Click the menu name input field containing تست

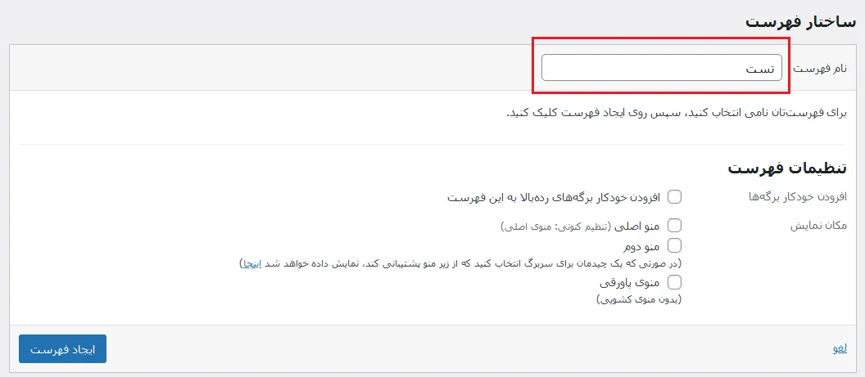click(x=661, y=68)
